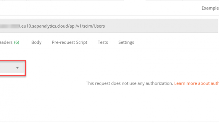The width and height of the screenshot is (219, 123).
Task: Open the request Settings tab
Action: [x=126, y=42]
